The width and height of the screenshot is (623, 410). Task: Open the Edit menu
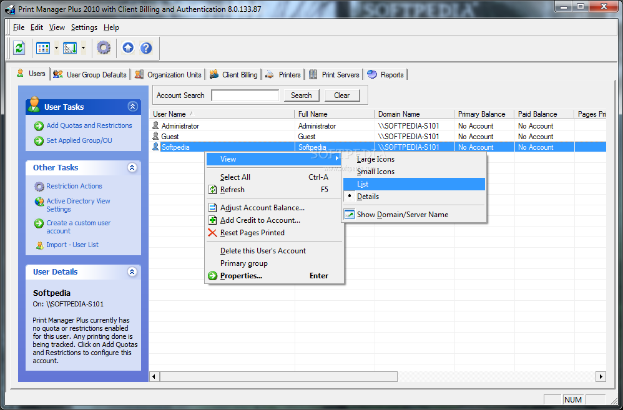tap(37, 27)
